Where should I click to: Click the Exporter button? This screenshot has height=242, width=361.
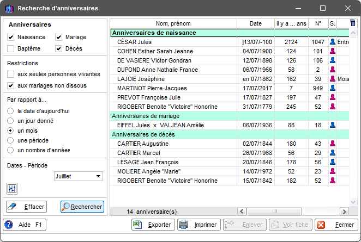pos(153,225)
